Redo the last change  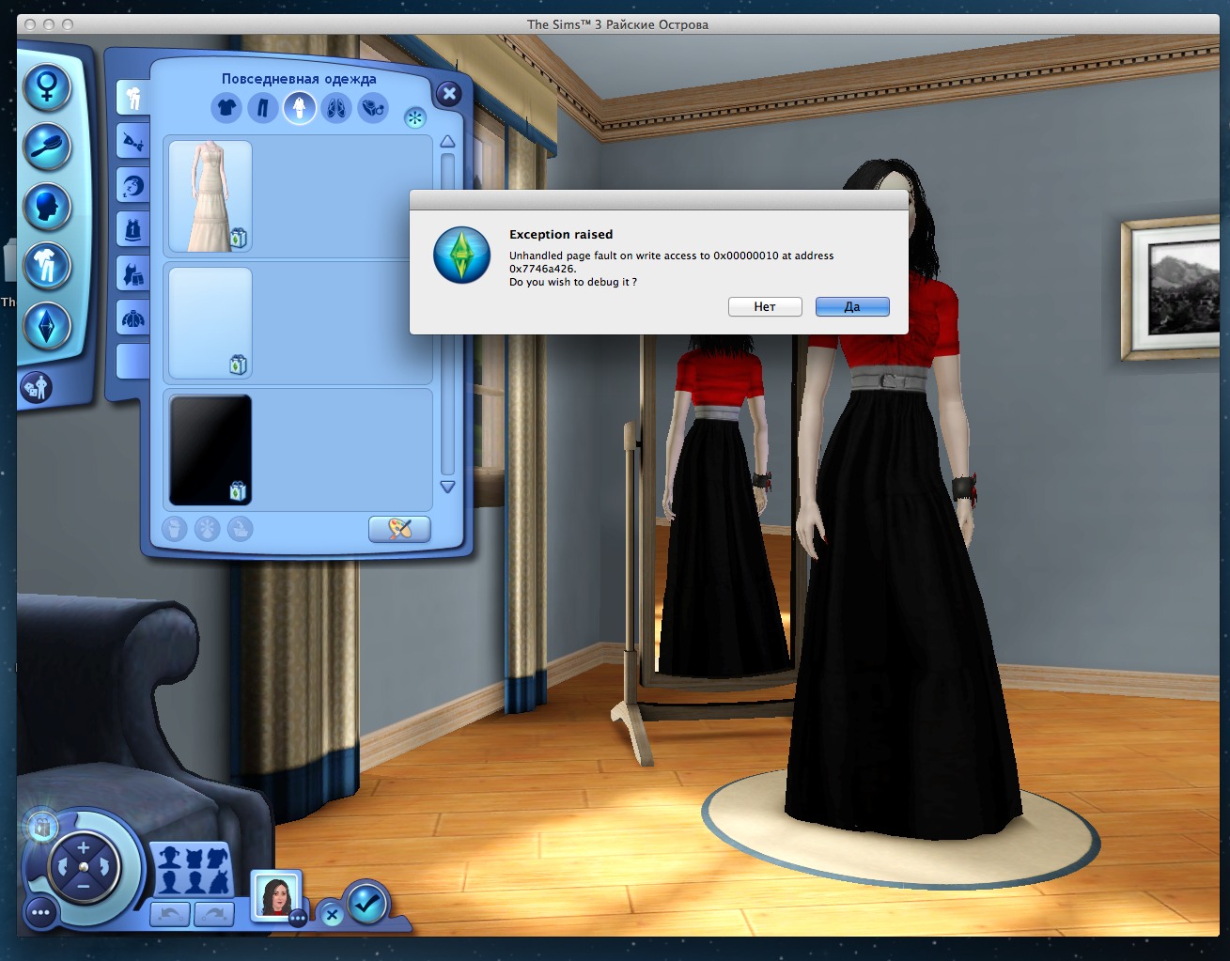point(213,912)
